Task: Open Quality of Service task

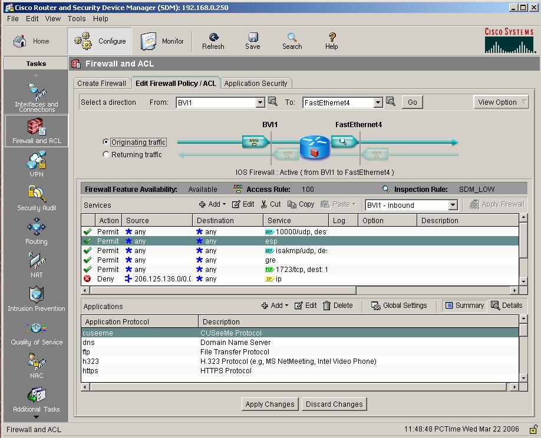Action: (37, 328)
